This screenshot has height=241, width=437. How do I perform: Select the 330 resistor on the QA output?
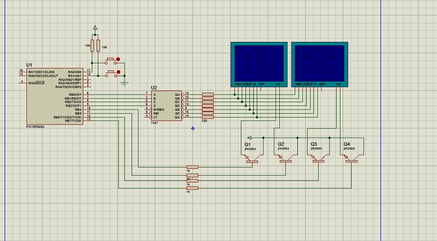pyautogui.click(x=208, y=94)
